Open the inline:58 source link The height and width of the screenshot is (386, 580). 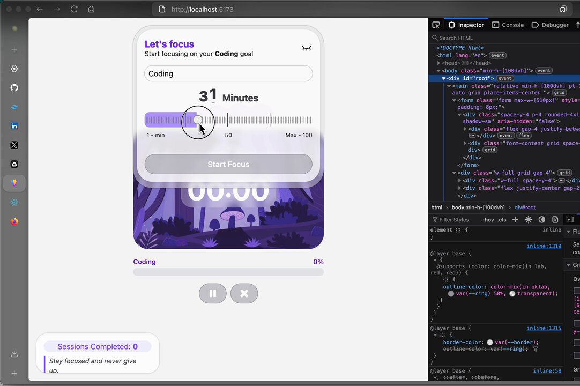(547, 370)
